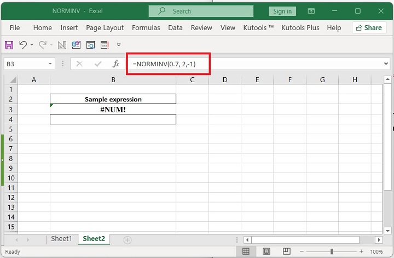Screen dimensions: 394x258
Task: Click the Search box in title bar
Action: click(201, 11)
